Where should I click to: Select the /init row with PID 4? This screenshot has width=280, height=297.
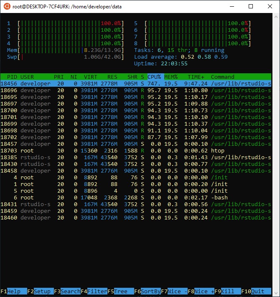point(136,178)
